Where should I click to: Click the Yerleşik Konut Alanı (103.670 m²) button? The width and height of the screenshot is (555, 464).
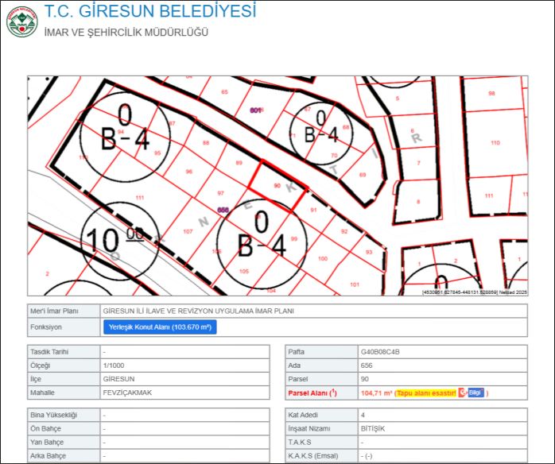coord(160,327)
